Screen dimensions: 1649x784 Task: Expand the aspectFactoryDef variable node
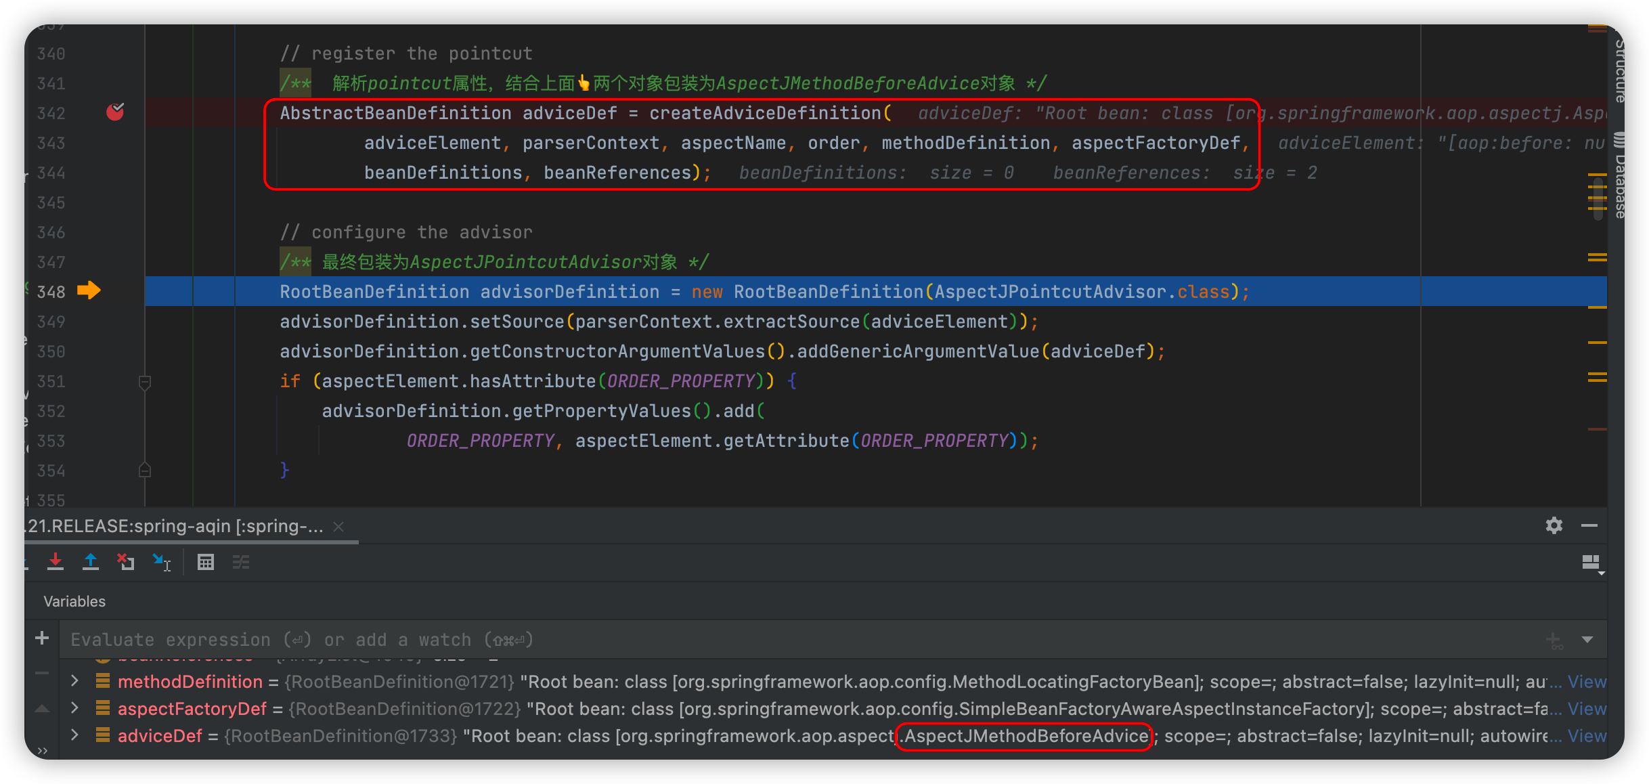pyautogui.click(x=75, y=708)
